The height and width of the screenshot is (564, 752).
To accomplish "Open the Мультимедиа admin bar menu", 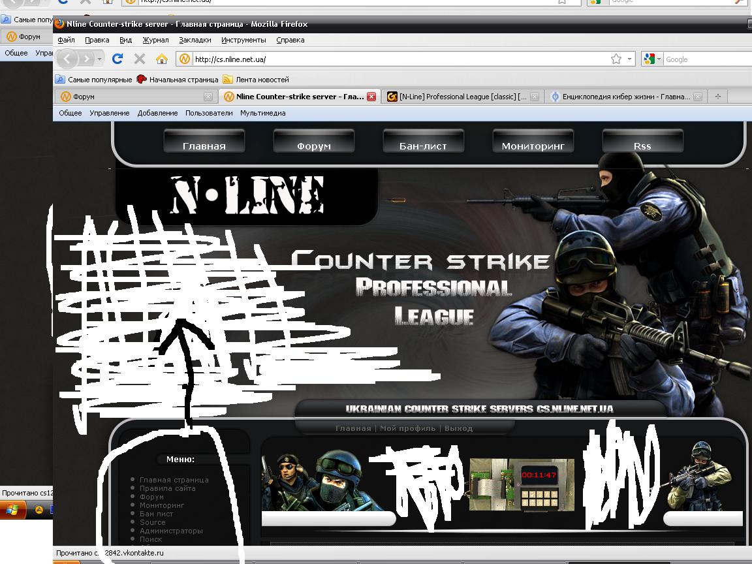I will point(263,113).
